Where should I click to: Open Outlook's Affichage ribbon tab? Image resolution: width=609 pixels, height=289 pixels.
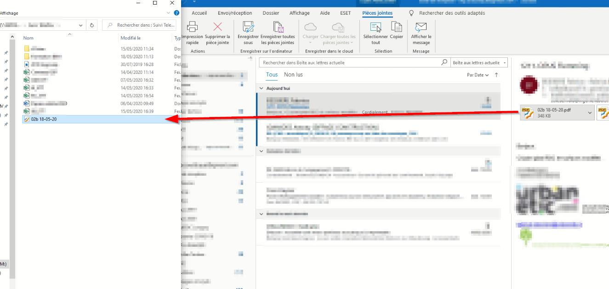[299, 13]
